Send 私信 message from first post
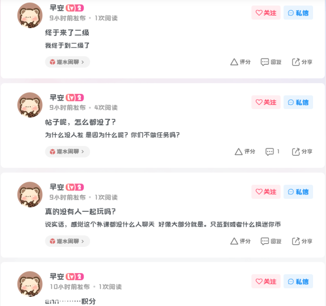This screenshot has width=326, height=306. point(298,12)
